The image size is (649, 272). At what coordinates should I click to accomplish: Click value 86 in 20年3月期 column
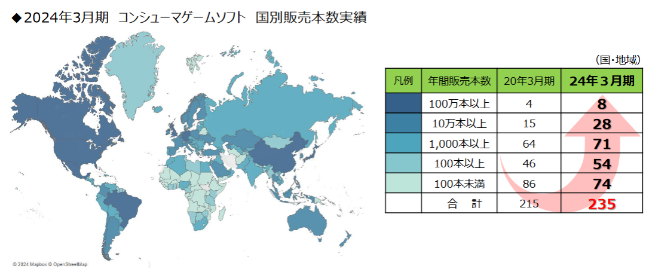[x=529, y=184]
